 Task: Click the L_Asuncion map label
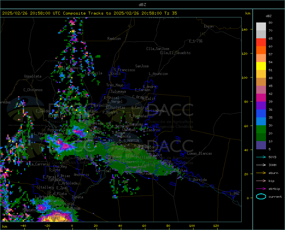click(158, 74)
